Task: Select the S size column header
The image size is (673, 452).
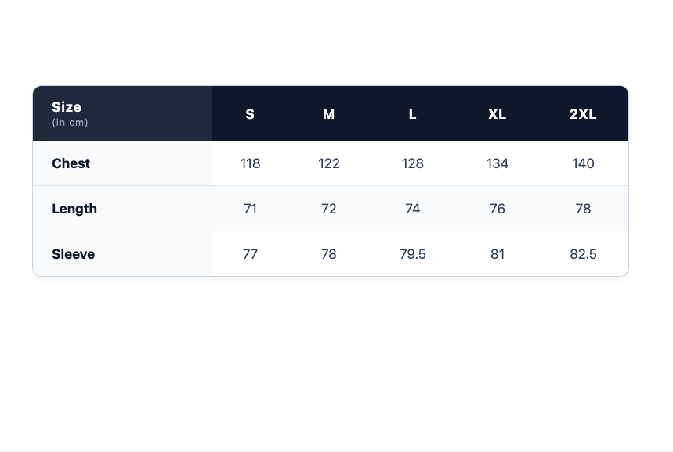Action: click(x=250, y=114)
